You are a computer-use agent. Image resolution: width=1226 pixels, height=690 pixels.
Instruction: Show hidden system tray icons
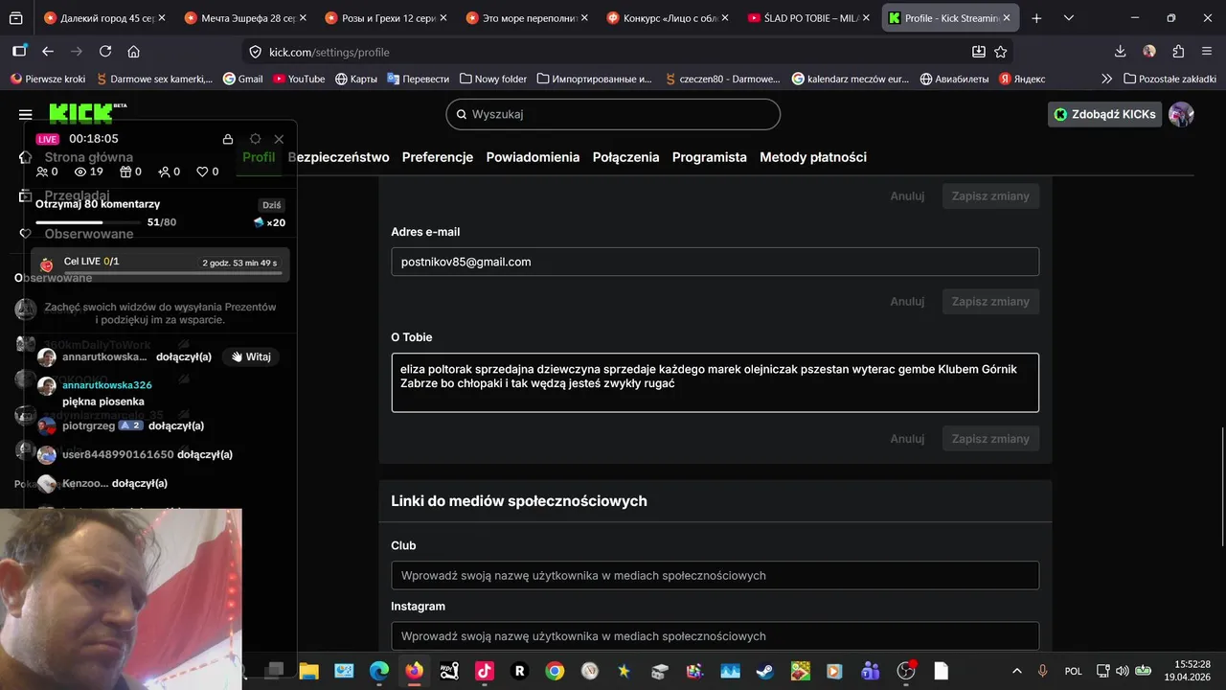pyautogui.click(x=1017, y=671)
